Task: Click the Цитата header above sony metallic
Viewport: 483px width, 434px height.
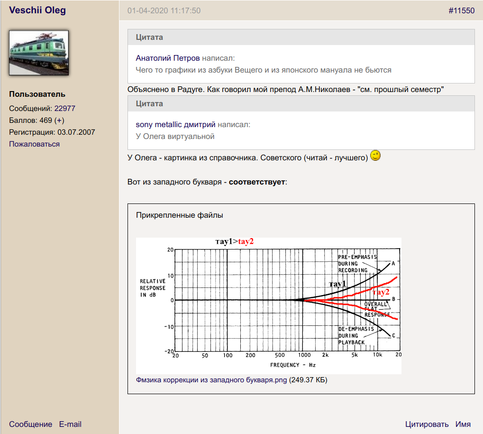Action: 149,104
